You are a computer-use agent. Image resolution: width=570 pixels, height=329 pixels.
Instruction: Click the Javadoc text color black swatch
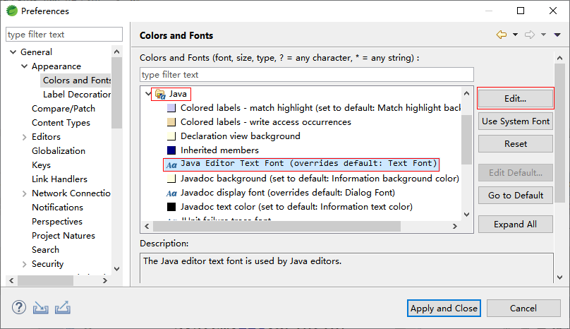171,207
